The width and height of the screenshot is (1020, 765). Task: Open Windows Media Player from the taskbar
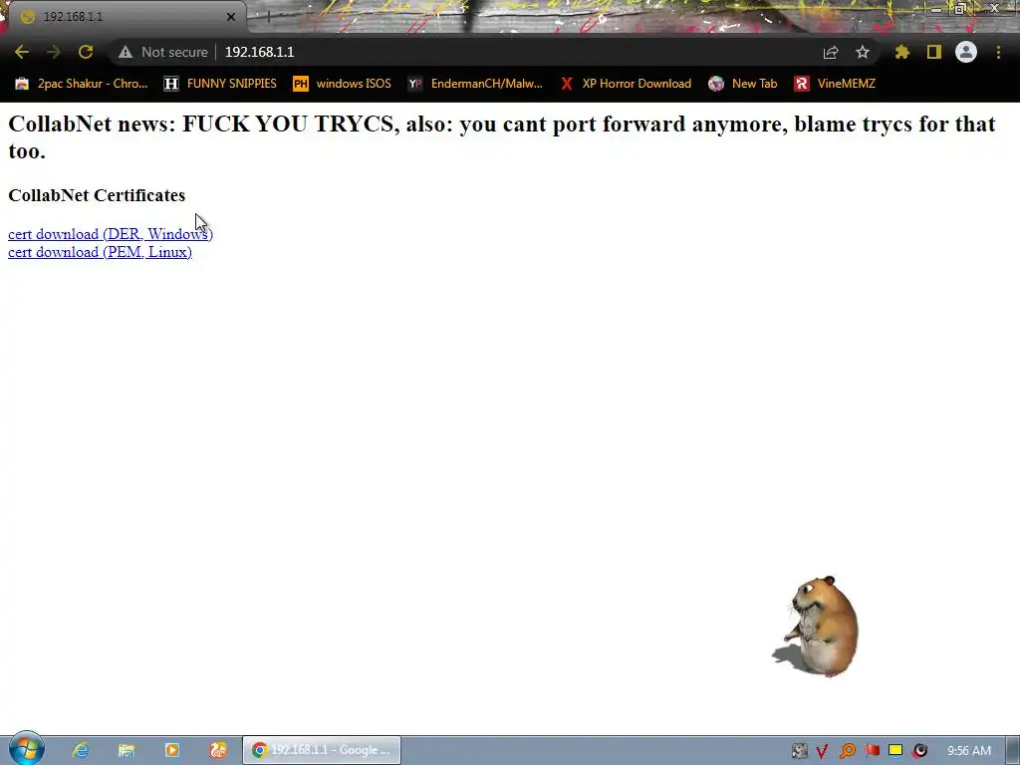point(172,750)
